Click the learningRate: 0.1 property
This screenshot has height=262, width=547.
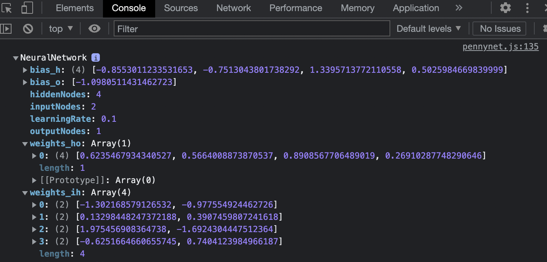click(x=73, y=119)
